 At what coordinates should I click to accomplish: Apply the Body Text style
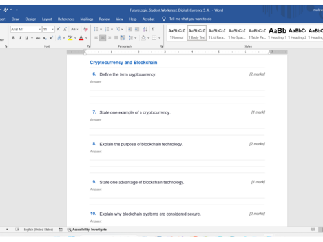coord(197,34)
